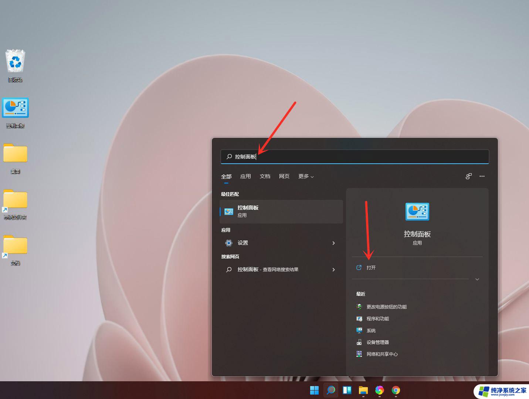Click the 设备管理器 icon

point(359,342)
